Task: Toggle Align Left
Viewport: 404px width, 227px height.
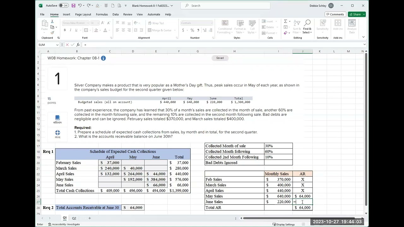Action: (117, 30)
